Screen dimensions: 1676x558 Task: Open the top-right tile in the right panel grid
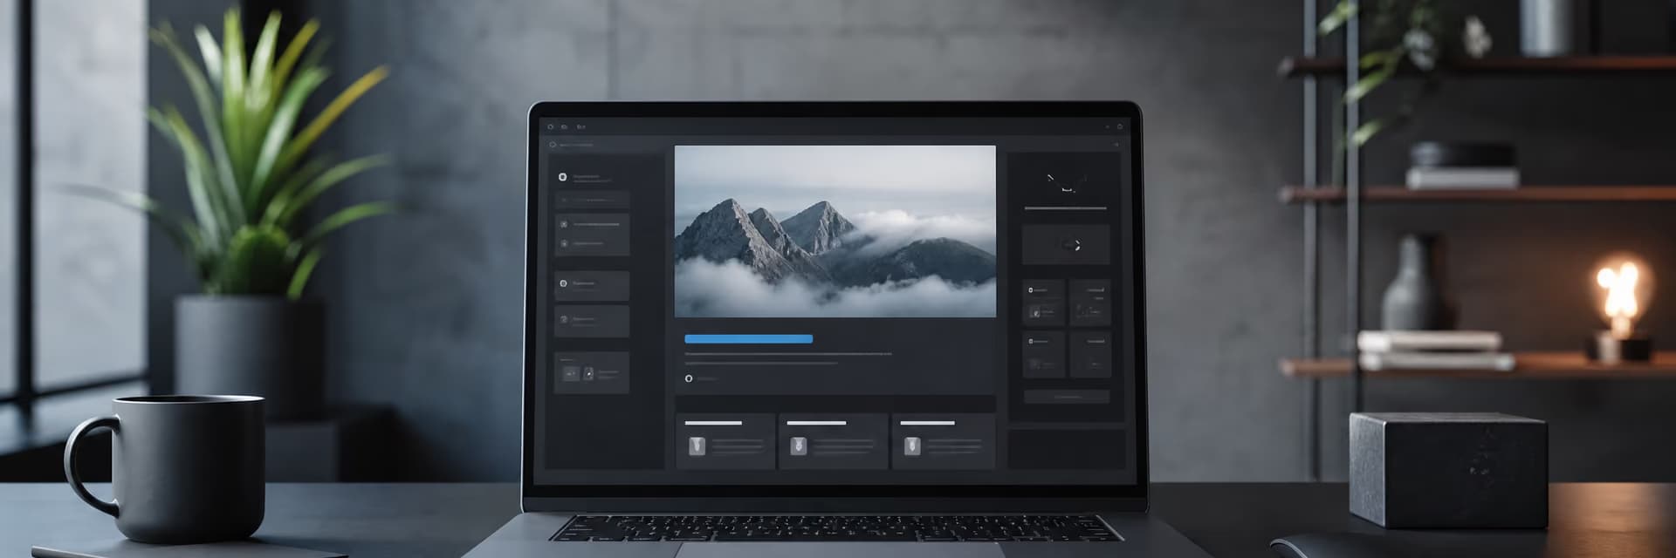click(x=1090, y=303)
